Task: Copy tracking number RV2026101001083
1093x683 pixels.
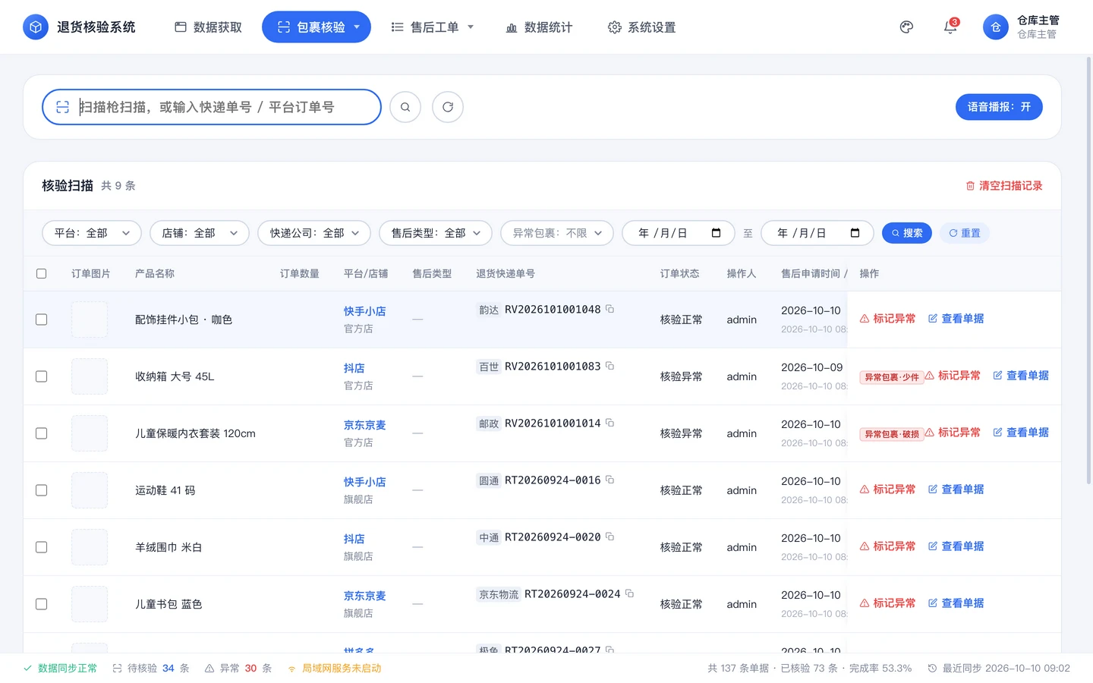Action: pos(609,366)
